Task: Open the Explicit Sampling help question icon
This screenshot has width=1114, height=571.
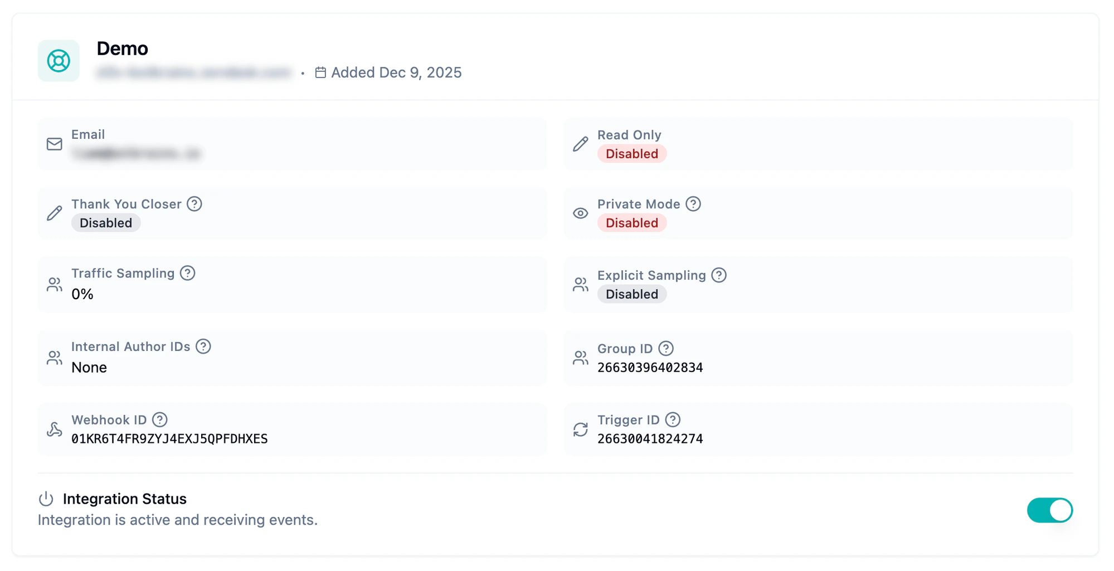Action: click(719, 275)
